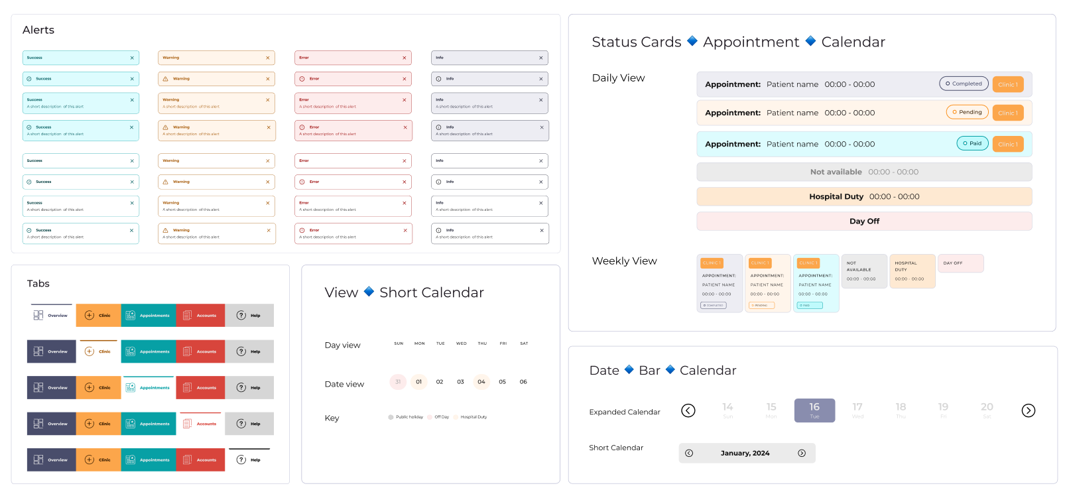Click dashboard icon on white active Overview tab
The width and height of the screenshot is (1069, 498).
pyautogui.click(x=38, y=316)
